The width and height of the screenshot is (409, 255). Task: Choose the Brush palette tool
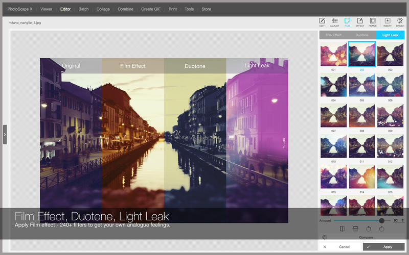pos(400,21)
